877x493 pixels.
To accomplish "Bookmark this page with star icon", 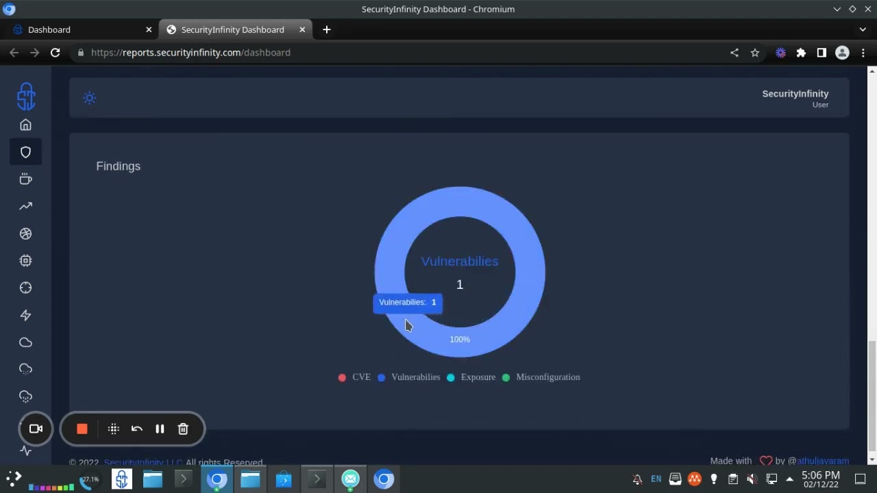I will (755, 52).
